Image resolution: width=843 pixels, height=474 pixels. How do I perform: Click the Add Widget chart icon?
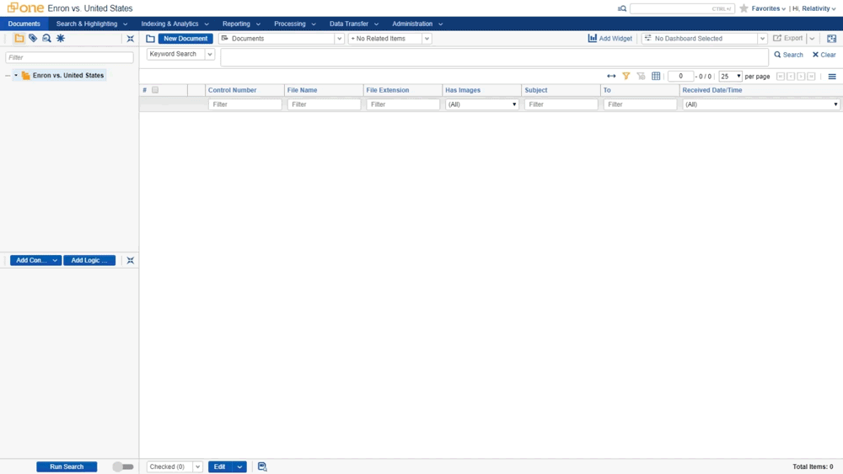click(593, 39)
